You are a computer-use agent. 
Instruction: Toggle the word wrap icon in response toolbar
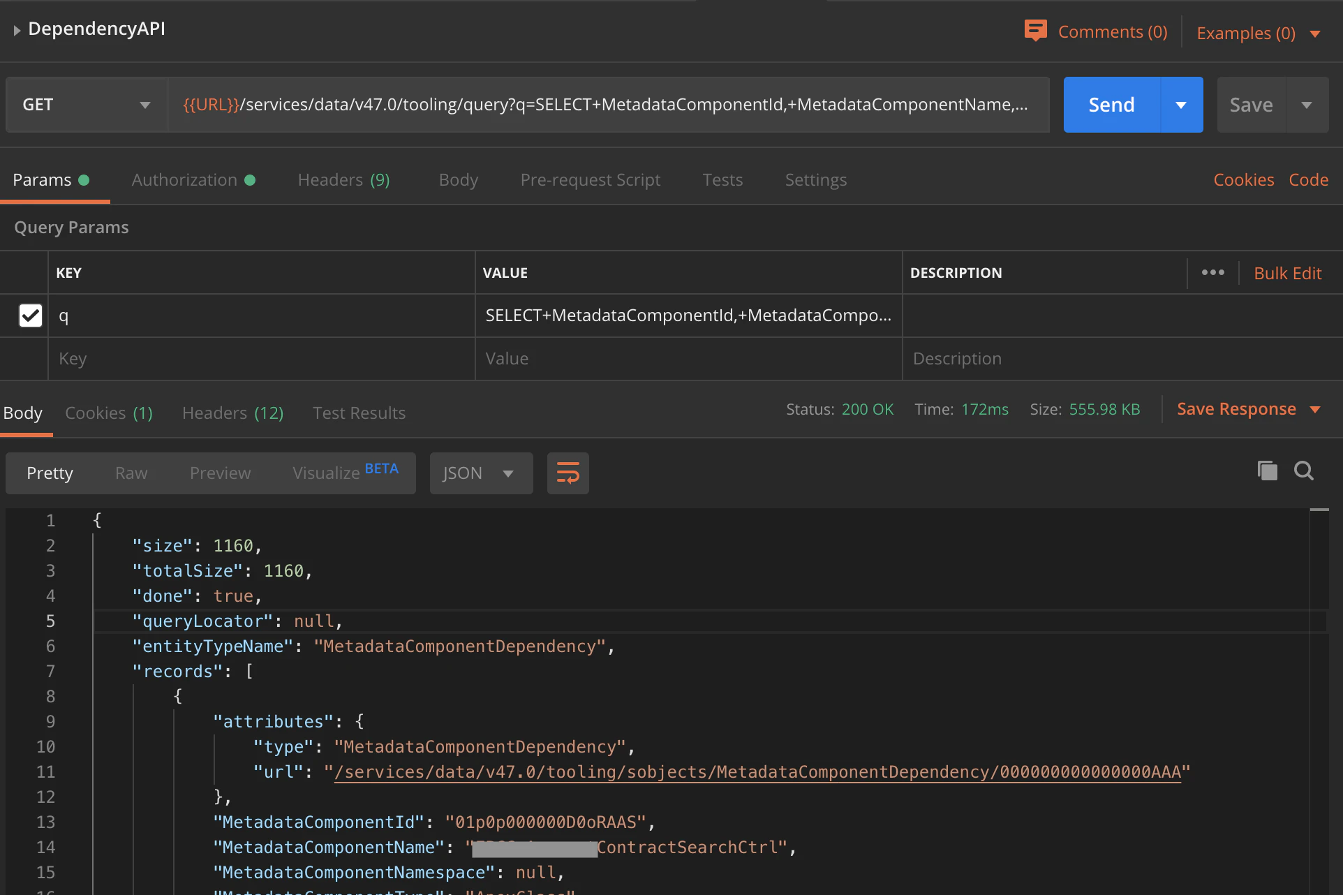coord(567,473)
